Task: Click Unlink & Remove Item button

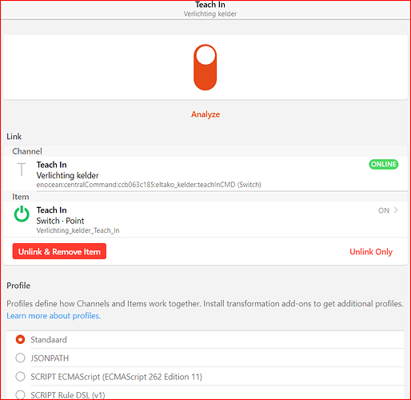Action: [x=59, y=251]
